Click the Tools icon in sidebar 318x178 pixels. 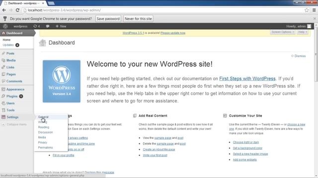[3, 110]
